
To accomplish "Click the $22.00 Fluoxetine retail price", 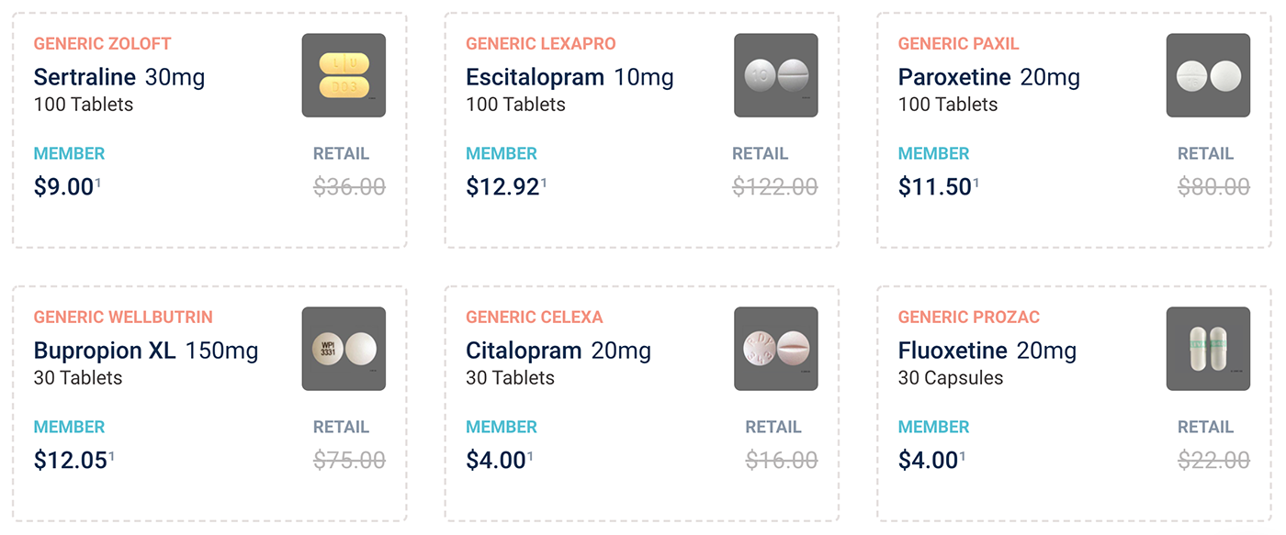I will (x=1214, y=461).
